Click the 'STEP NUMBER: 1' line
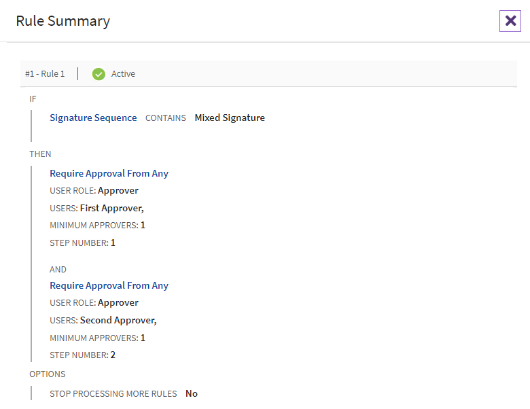530x409 pixels. coord(82,243)
